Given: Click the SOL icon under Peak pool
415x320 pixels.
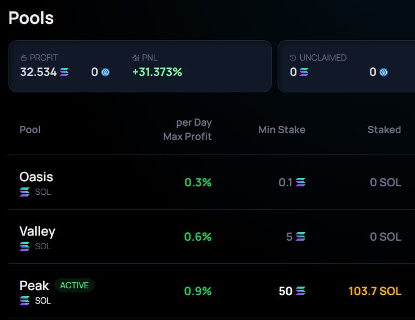Looking at the screenshot, I should tap(25, 301).
